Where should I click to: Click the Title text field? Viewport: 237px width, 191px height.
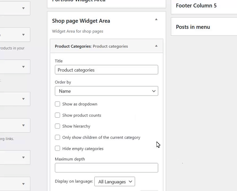click(x=106, y=70)
